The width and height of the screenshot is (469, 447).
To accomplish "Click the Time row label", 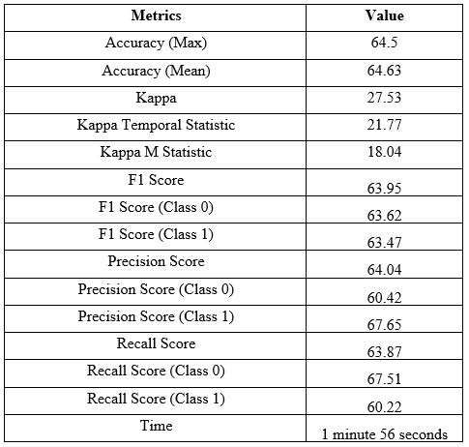I will click(x=156, y=426).
